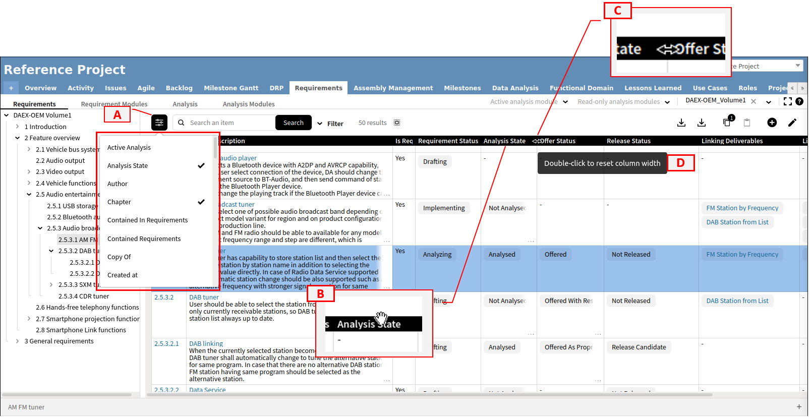This screenshot has height=417, width=809.
Task: Click the pencil edit icon
Action: point(792,123)
